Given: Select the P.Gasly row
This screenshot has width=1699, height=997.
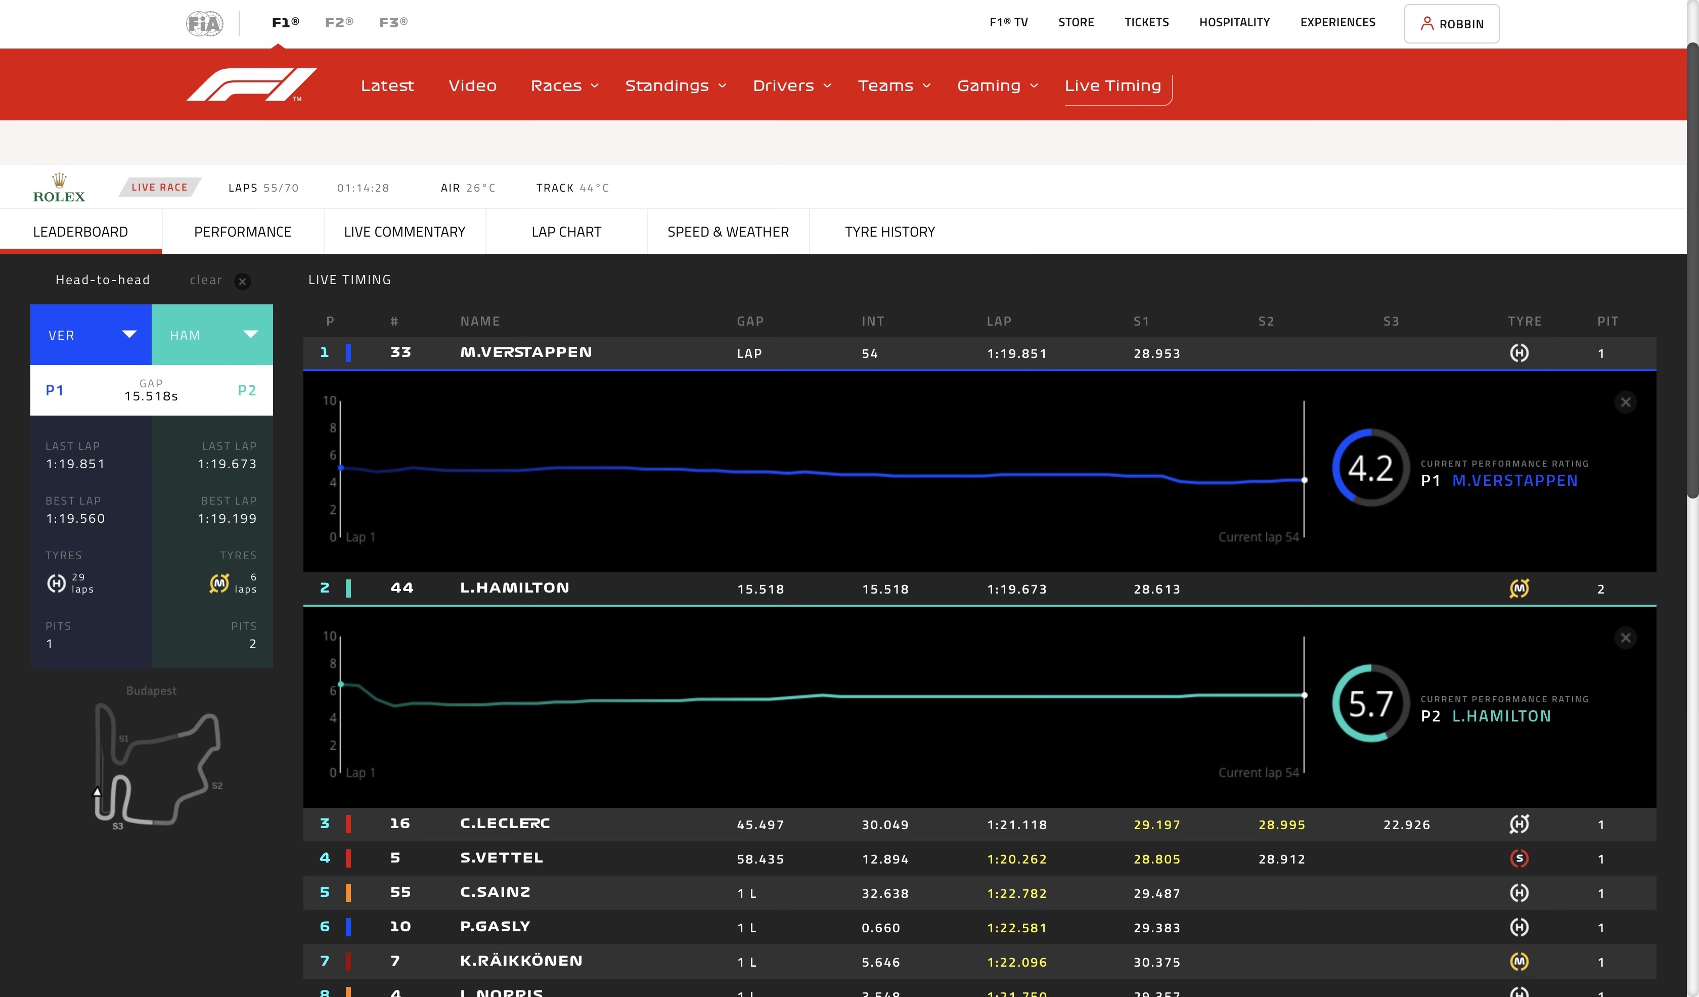Looking at the screenshot, I should (x=979, y=927).
